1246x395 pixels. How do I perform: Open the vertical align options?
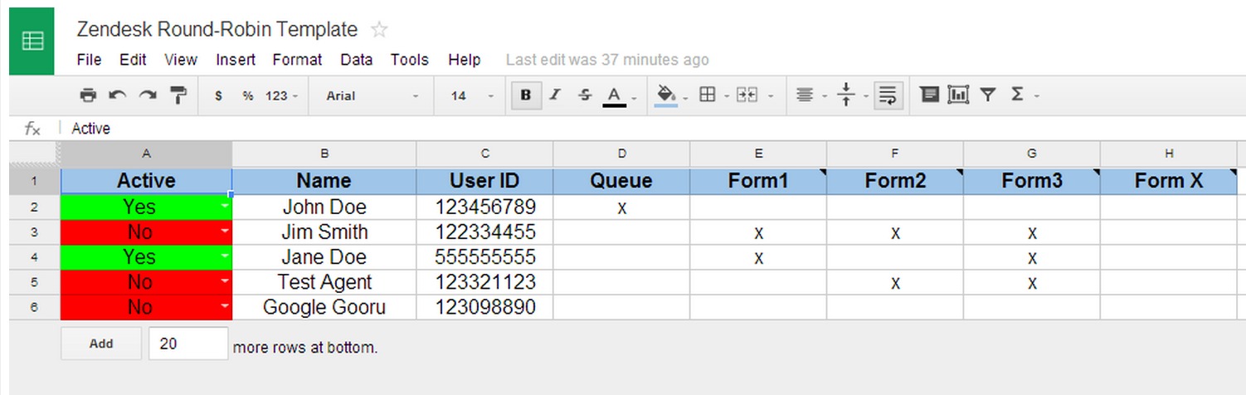(851, 95)
